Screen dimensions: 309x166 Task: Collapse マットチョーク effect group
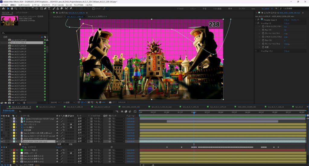256,23
